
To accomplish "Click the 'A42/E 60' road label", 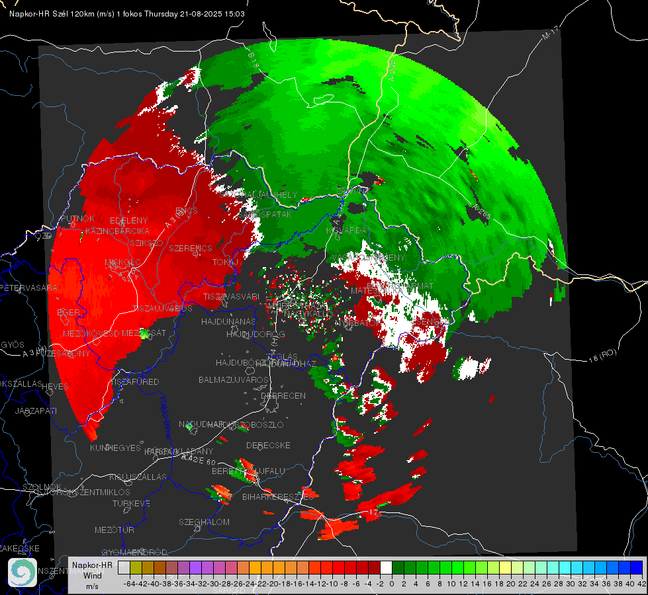I will pos(199,459).
